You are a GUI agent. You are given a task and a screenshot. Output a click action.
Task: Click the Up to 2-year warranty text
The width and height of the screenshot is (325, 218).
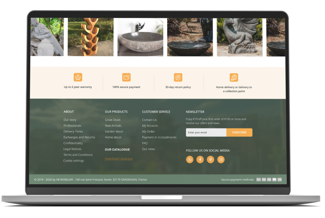click(78, 87)
